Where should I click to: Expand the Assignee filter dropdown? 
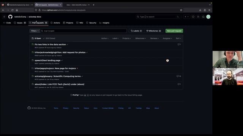167,39
